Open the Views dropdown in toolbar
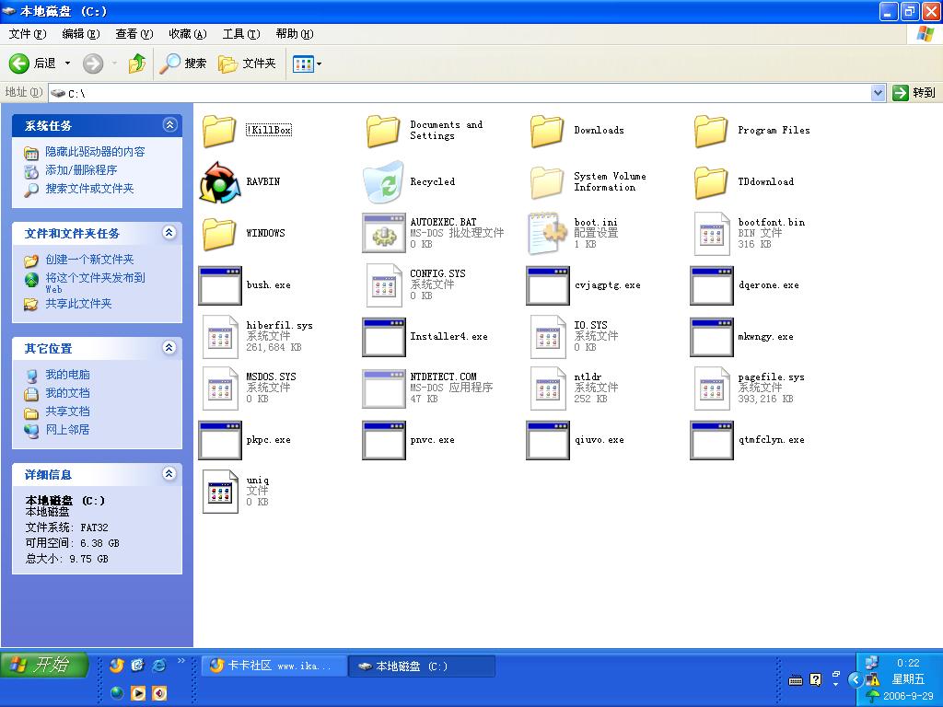 coord(307,64)
